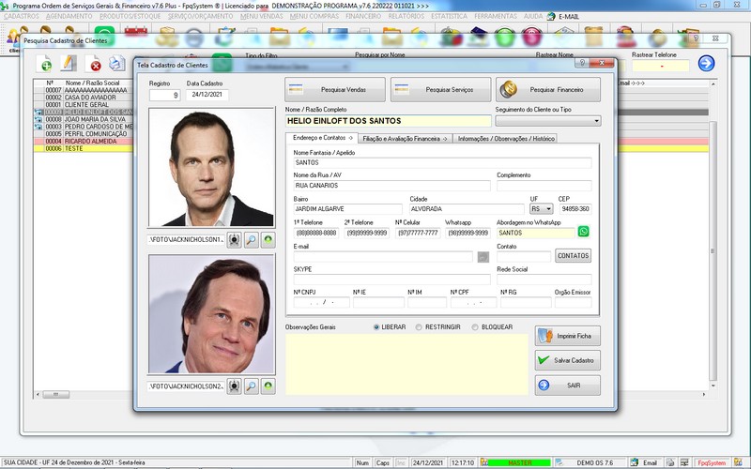Click the webcam capture icon under first photo

[234, 240]
